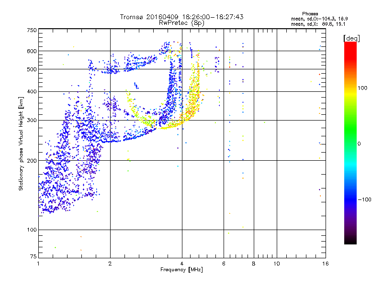Click the x-axis tick label '10'
The width and height of the screenshot is (383, 287).
point(277,264)
